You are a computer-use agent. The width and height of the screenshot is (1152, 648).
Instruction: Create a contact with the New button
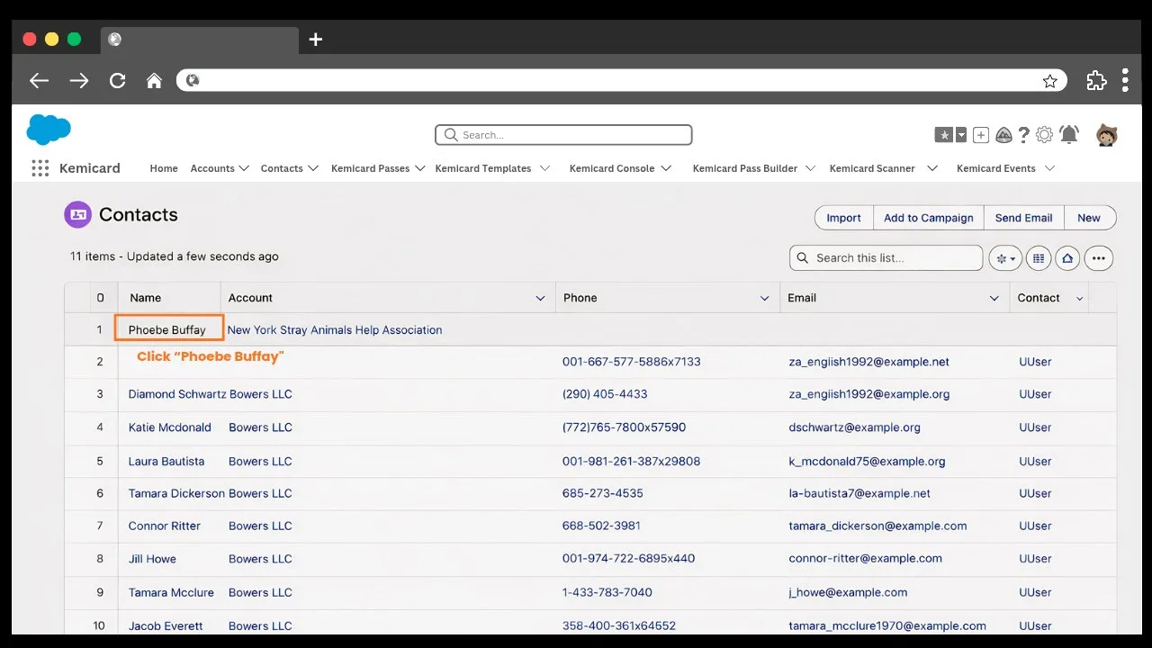[x=1089, y=218]
